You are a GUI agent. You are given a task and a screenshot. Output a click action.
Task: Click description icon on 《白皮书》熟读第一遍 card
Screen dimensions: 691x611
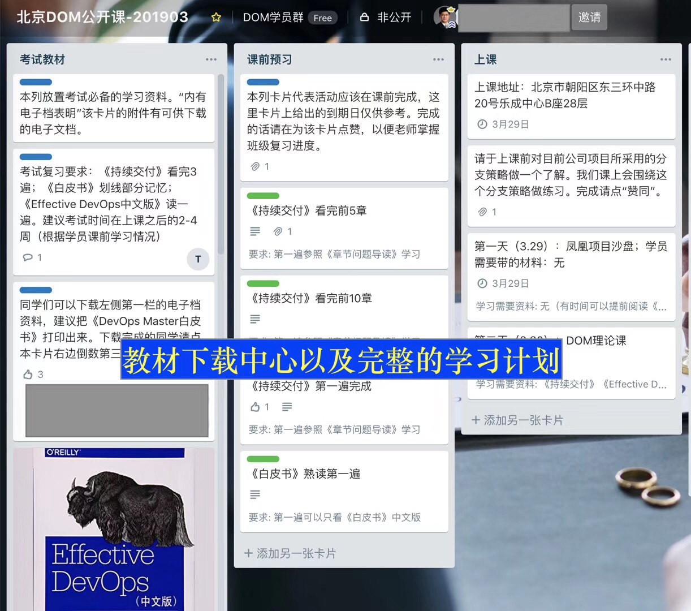pos(255,494)
